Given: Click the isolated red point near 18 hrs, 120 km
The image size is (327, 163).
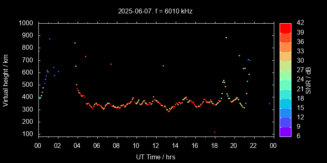Looking at the screenshot, I should [x=215, y=132].
